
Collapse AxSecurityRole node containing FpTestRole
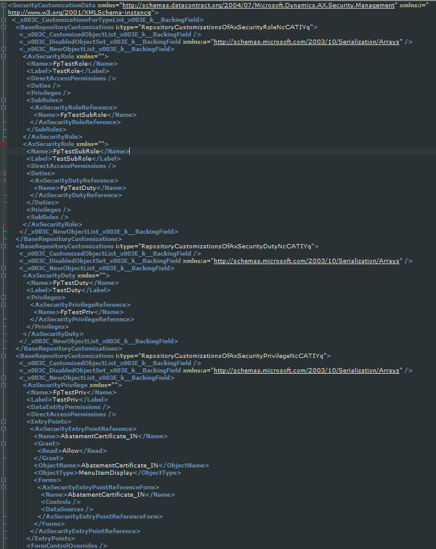point(3,57)
